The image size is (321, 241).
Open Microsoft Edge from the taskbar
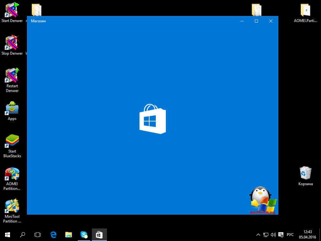point(53,234)
